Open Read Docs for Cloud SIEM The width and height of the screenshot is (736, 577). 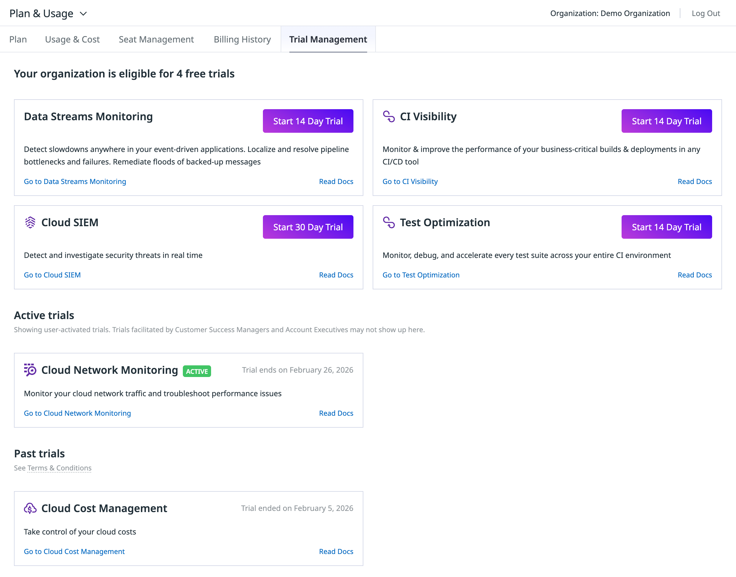336,275
